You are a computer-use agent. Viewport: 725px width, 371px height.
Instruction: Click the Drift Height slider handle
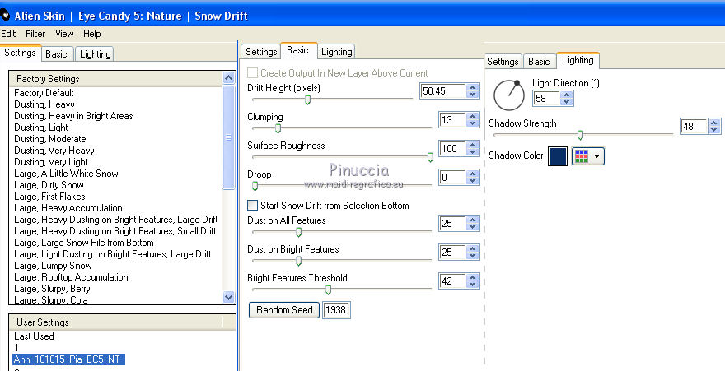click(307, 100)
